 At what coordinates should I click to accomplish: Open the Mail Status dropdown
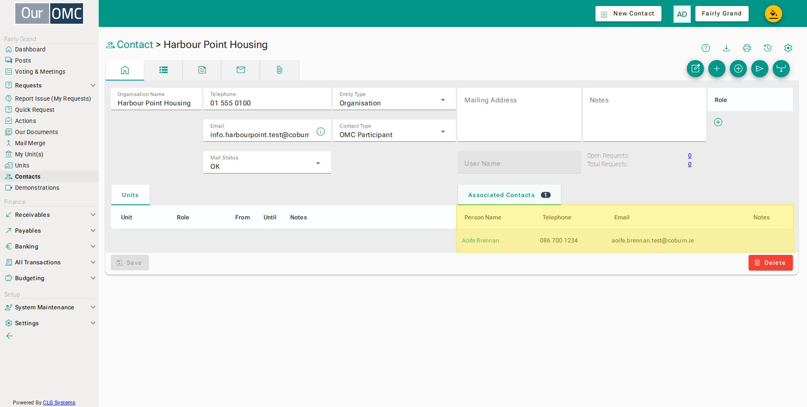click(x=267, y=162)
